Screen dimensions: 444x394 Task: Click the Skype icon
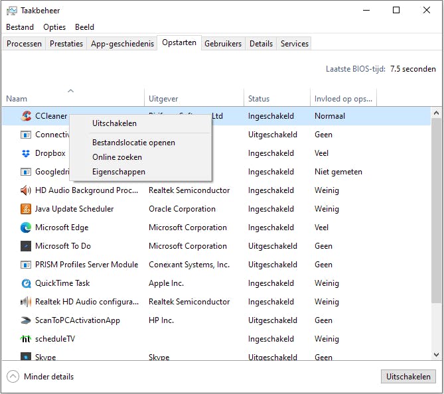(26, 356)
